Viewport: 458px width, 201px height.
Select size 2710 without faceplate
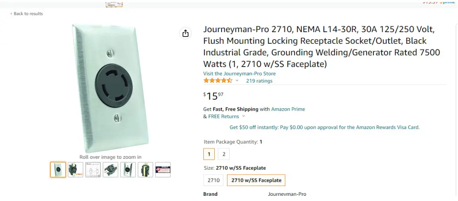(x=213, y=180)
